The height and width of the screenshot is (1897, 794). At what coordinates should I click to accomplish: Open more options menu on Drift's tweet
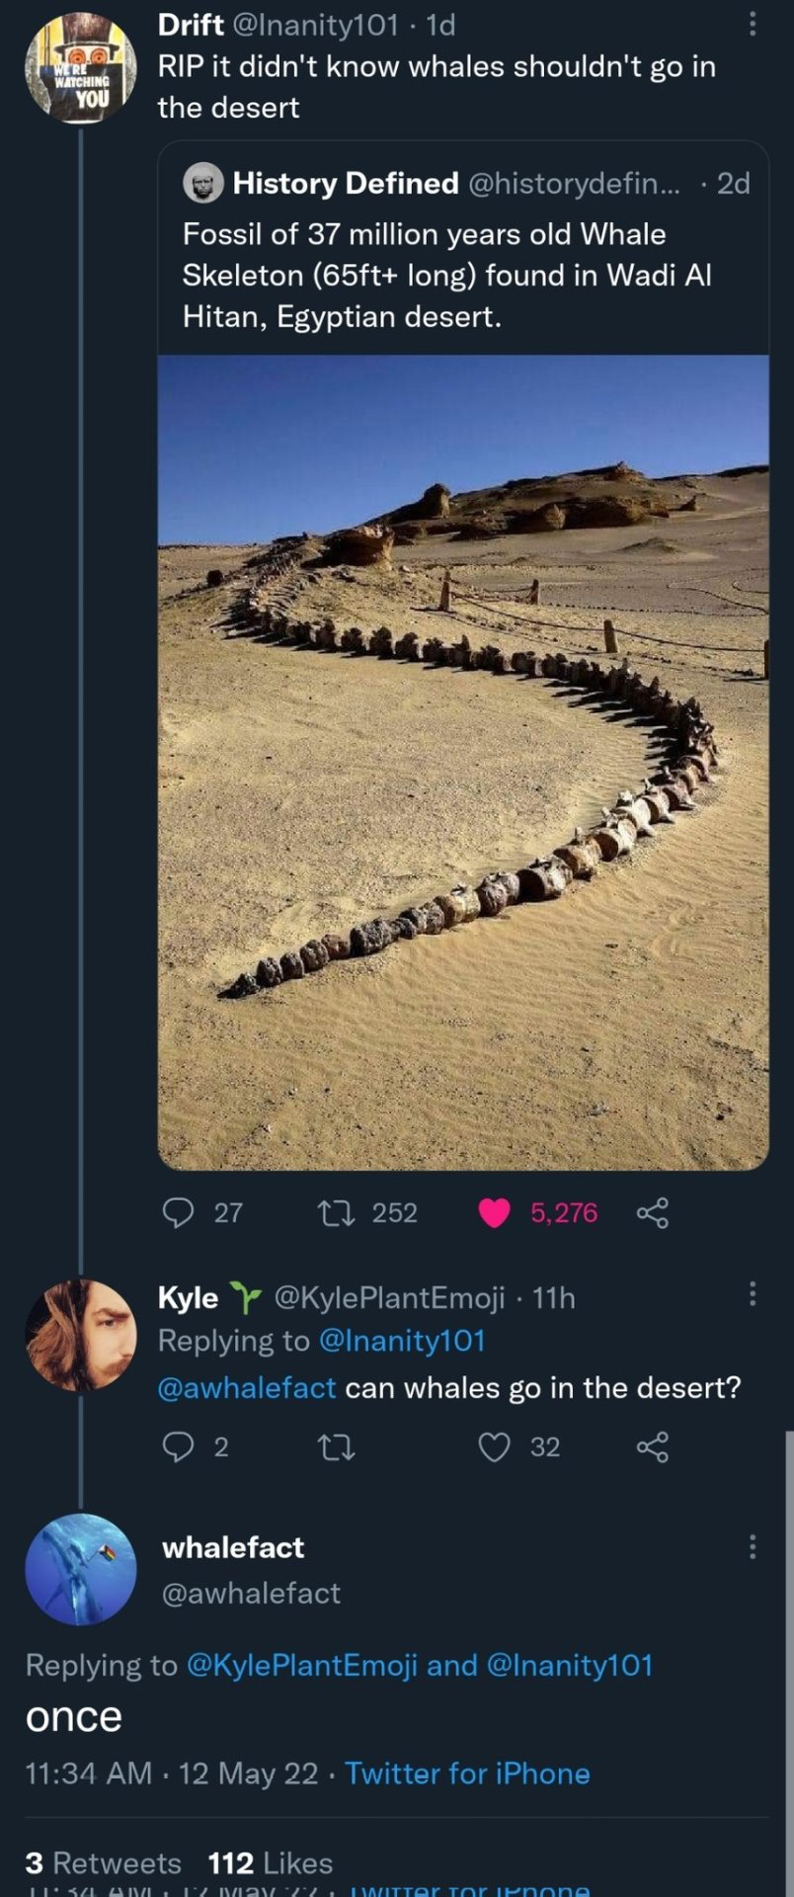point(752,25)
